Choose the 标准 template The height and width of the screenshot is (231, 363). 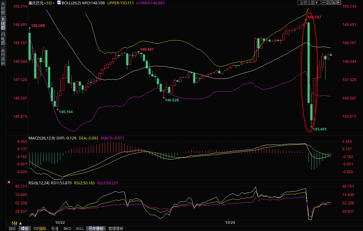tap(55, 229)
